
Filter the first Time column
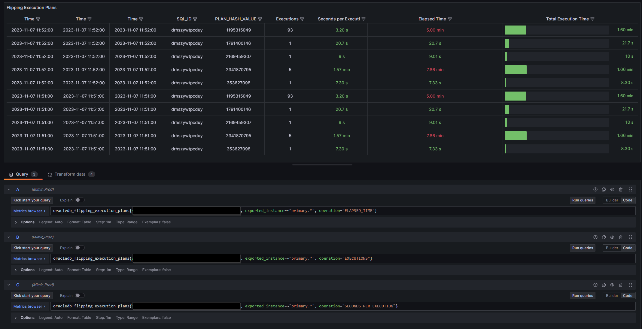click(38, 19)
